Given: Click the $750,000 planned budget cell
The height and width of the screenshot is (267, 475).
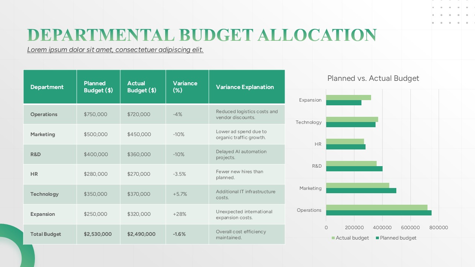Looking at the screenshot, I should [98, 114].
